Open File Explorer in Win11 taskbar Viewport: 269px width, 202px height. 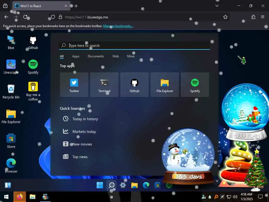pyautogui.click(x=134, y=185)
